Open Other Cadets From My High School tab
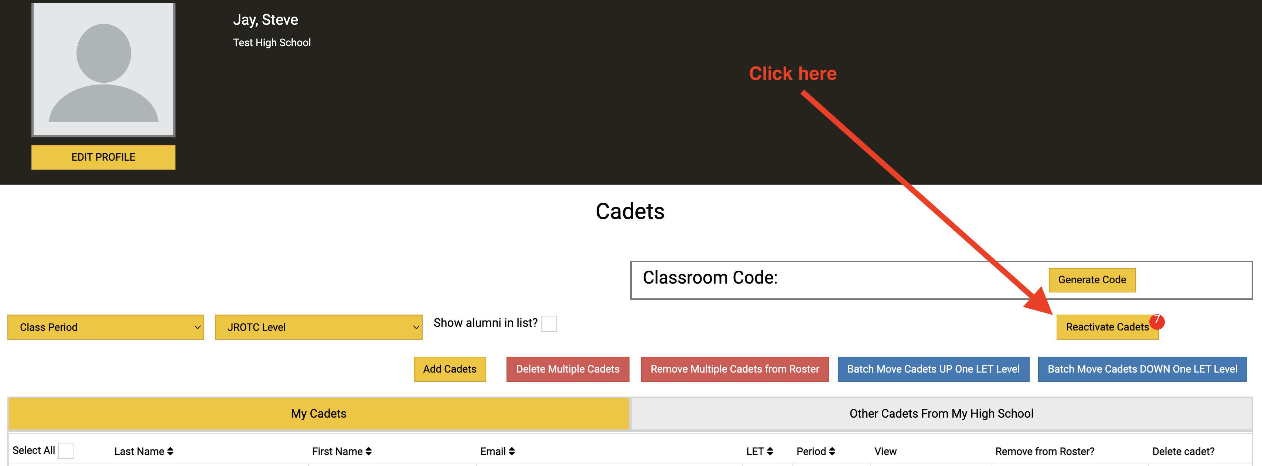 tap(941, 414)
